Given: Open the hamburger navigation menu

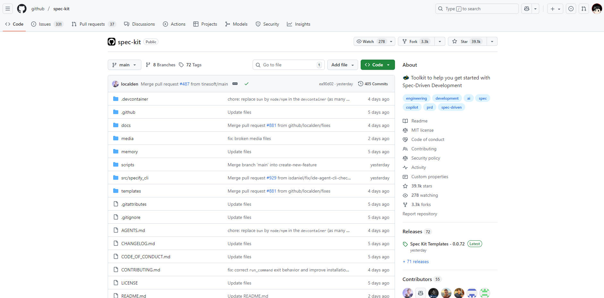Looking at the screenshot, I should pyautogui.click(x=8, y=9).
